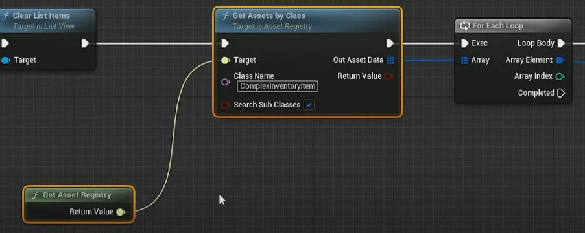Viewport: 585px width, 233px height.
Task: Click the 'Completed' label
Action: point(536,93)
